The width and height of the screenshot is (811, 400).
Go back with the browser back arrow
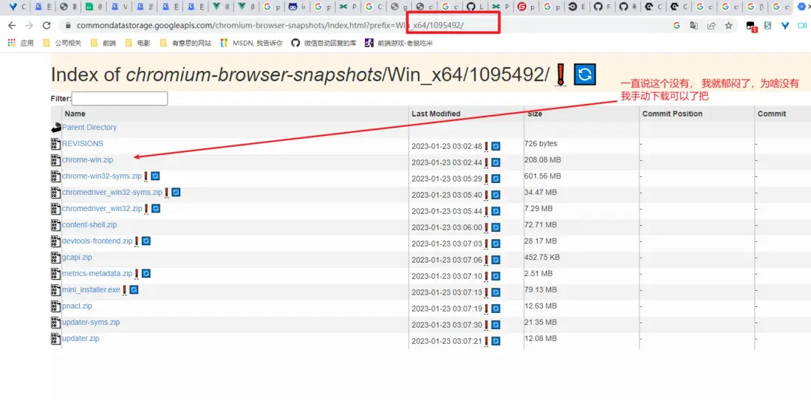click(x=12, y=25)
